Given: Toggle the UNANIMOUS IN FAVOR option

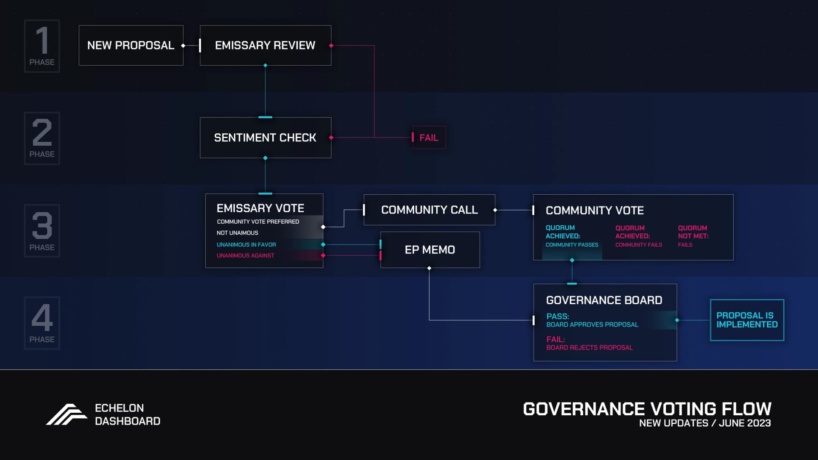Looking at the screenshot, I should click(x=246, y=244).
